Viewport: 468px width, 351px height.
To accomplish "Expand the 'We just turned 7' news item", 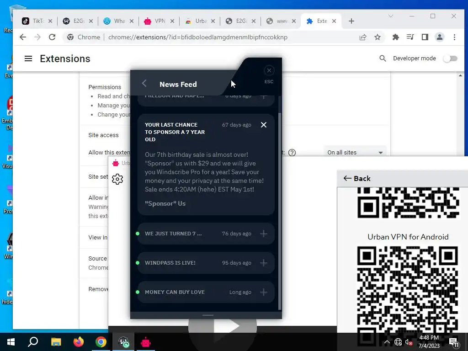I will (264, 234).
